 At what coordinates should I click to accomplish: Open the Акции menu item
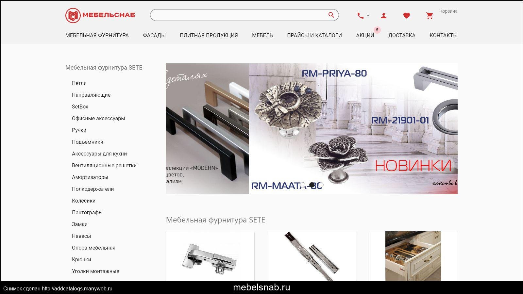pyautogui.click(x=365, y=35)
